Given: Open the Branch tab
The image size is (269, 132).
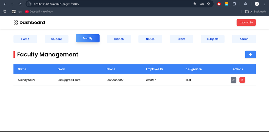Looking at the screenshot, I should click(x=119, y=39).
